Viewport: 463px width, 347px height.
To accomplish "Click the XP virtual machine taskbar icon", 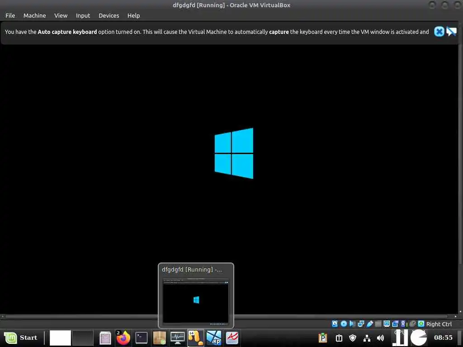I will [214, 338].
